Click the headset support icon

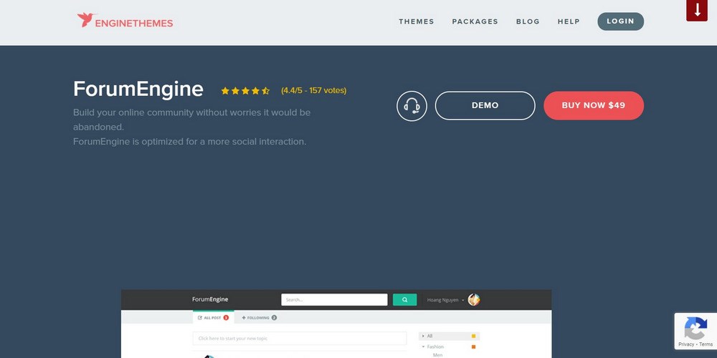(x=412, y=106)
